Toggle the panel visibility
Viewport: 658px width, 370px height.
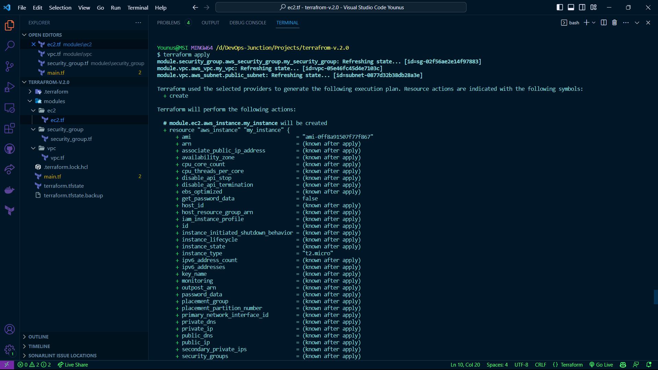[571, 7]
